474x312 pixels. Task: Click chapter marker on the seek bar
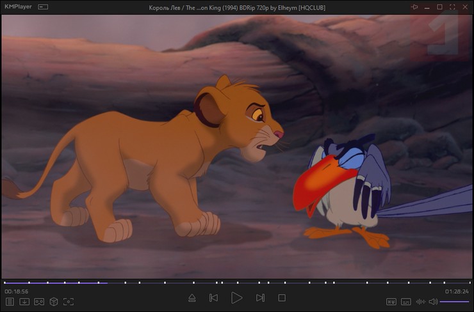pyautogui.click(x=125, y=282)
